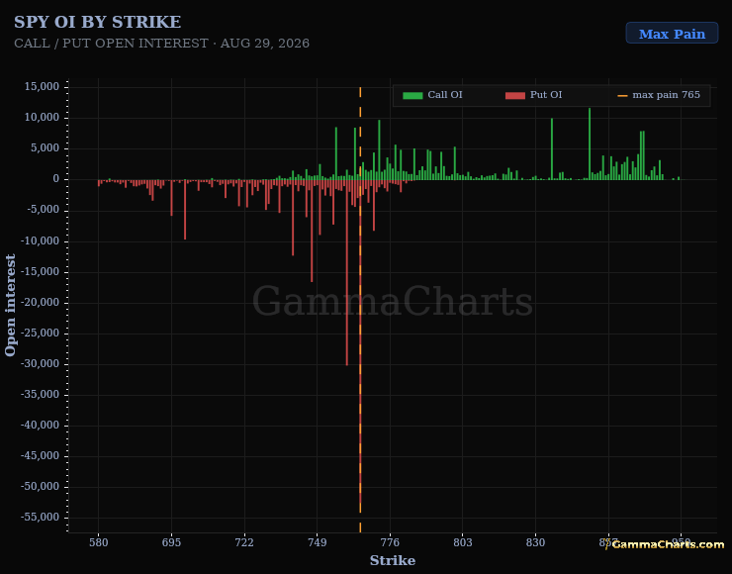Image resolution: width=732 pixels, height=574 pixels.
Task: Click the 15,000 y-axis label
Action: click(42, 86)
